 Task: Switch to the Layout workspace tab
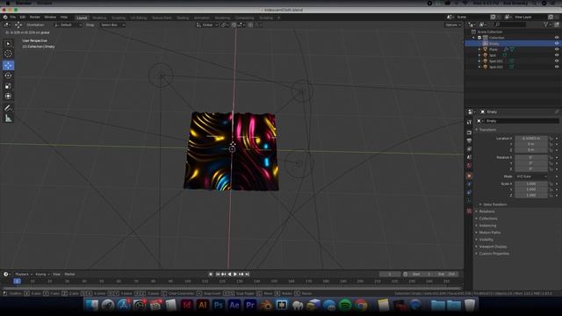(82, 18)
